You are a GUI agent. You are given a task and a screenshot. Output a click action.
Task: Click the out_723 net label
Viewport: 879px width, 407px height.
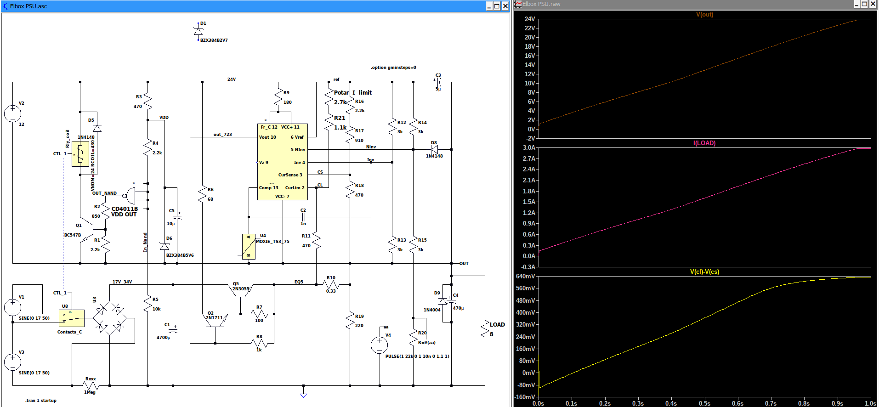(x=222, y=135)
